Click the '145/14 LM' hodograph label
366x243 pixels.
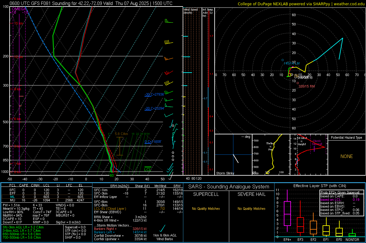click(x=292, y=63)
